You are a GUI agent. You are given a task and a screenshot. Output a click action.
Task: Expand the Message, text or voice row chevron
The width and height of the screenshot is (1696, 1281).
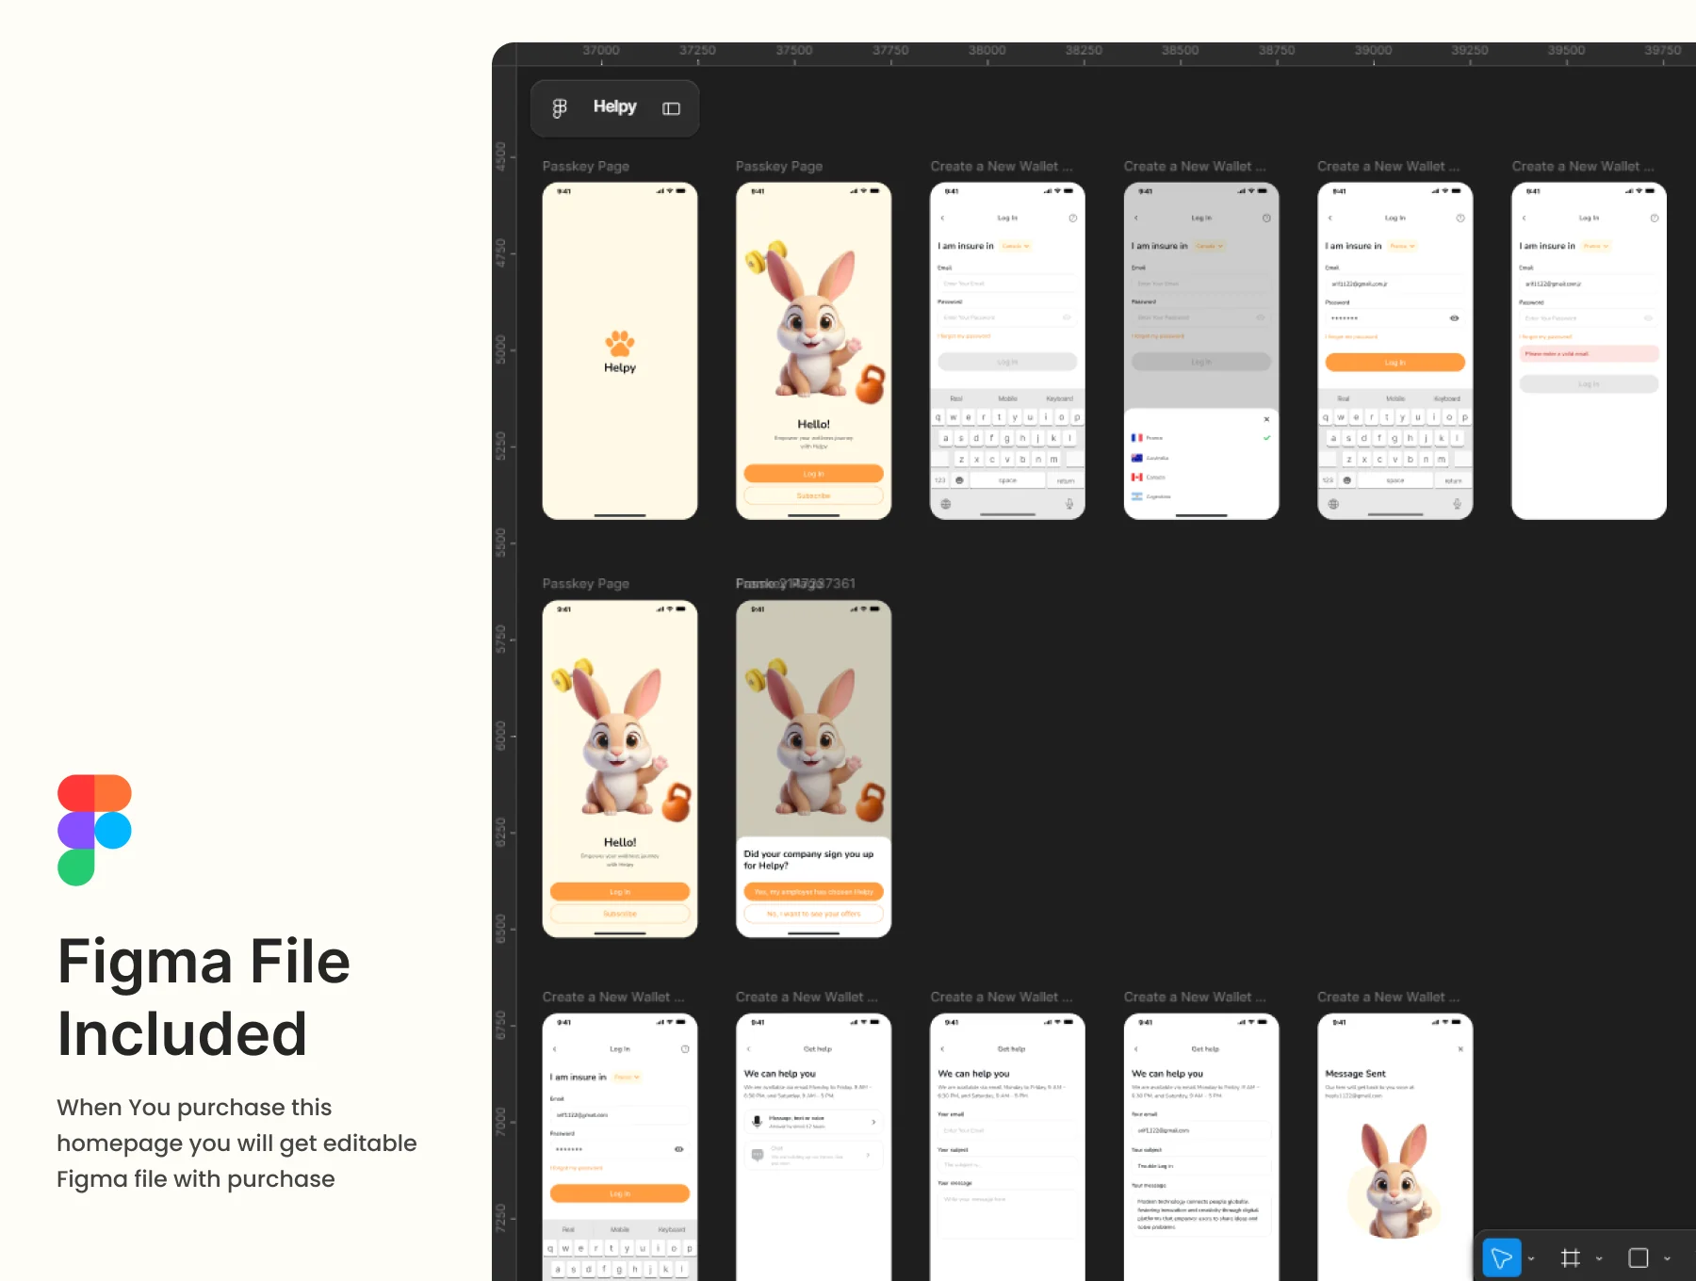tap(873, 1122)
